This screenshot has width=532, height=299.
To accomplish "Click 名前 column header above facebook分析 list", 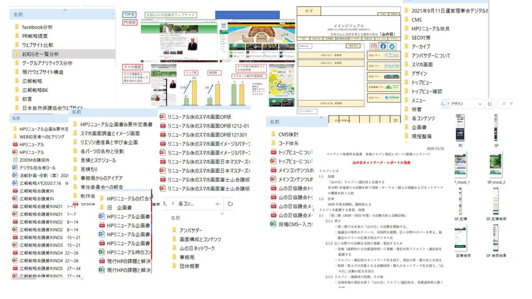I will coord(18,15).
